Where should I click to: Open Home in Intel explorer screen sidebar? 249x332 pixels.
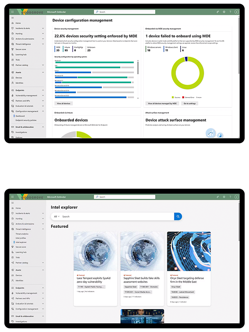coord(18,208)
